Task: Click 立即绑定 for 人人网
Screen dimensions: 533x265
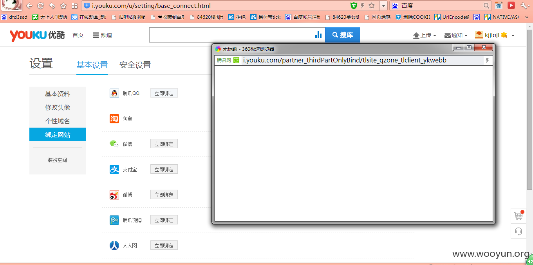Action: tap(164, 245)
